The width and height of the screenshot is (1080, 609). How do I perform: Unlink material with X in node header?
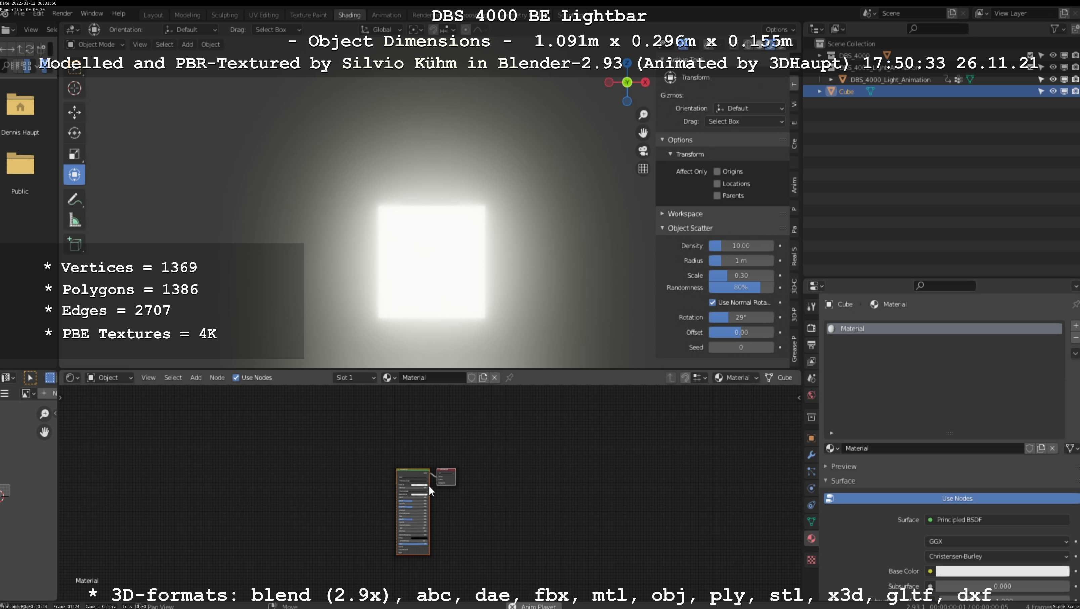point(495,378)
